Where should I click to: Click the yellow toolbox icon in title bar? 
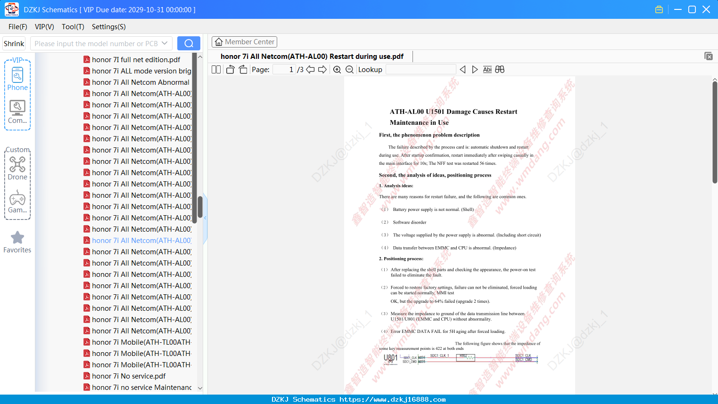coord(659,9)
